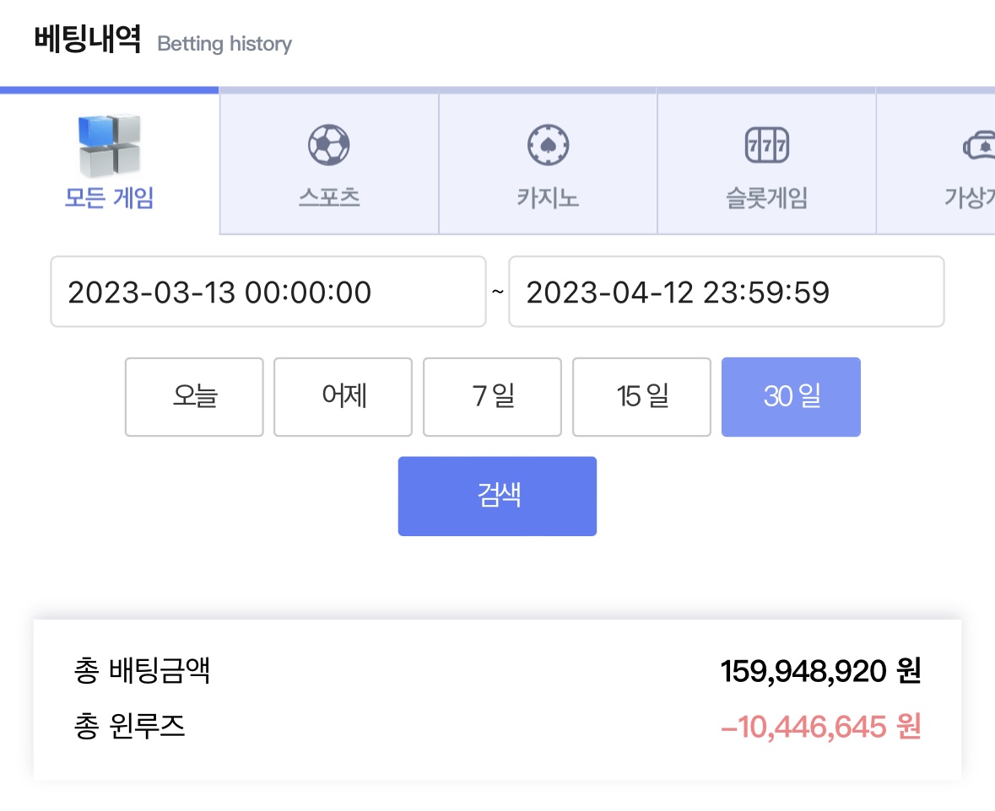This screenshot has width=995, height=811.
Task: Open the 가상 games tab at right edge
Action: point(936,164)
